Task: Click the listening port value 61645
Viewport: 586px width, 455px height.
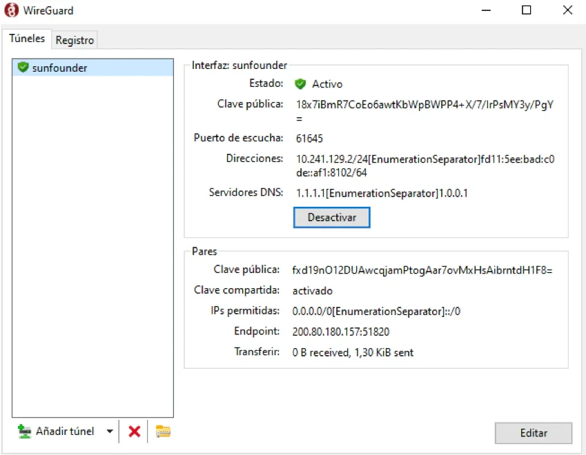Action: (309, 138)
